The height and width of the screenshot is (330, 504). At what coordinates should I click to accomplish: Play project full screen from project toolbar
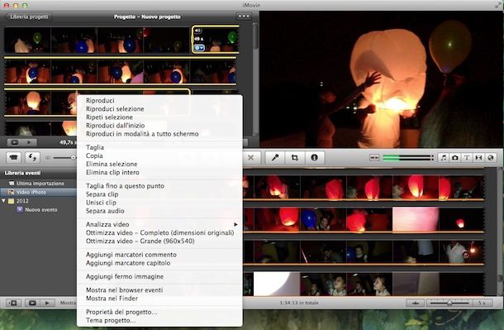click(x=15, y=142)
